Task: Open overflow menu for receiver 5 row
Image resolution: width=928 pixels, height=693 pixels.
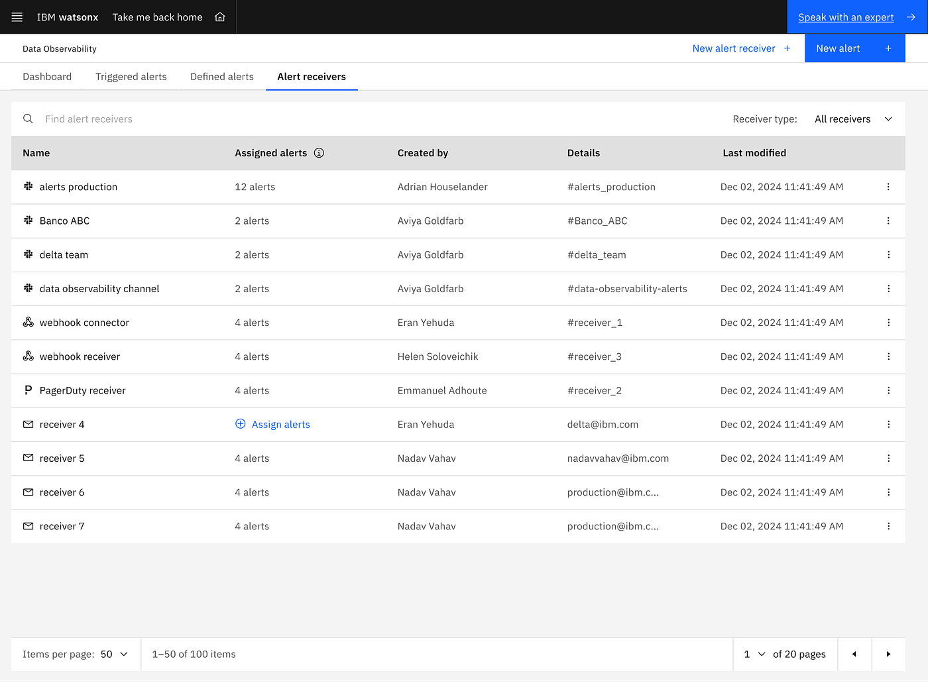Action: click(888, 458)
